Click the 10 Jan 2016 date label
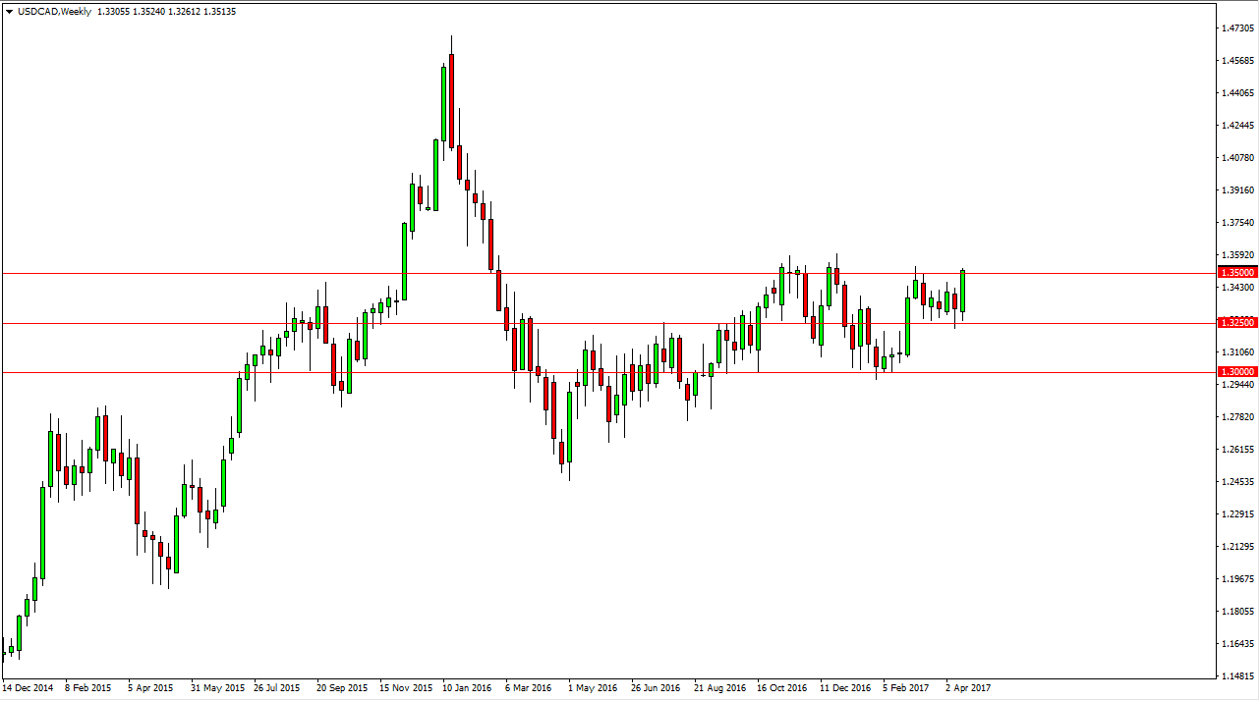 [467, 688]
